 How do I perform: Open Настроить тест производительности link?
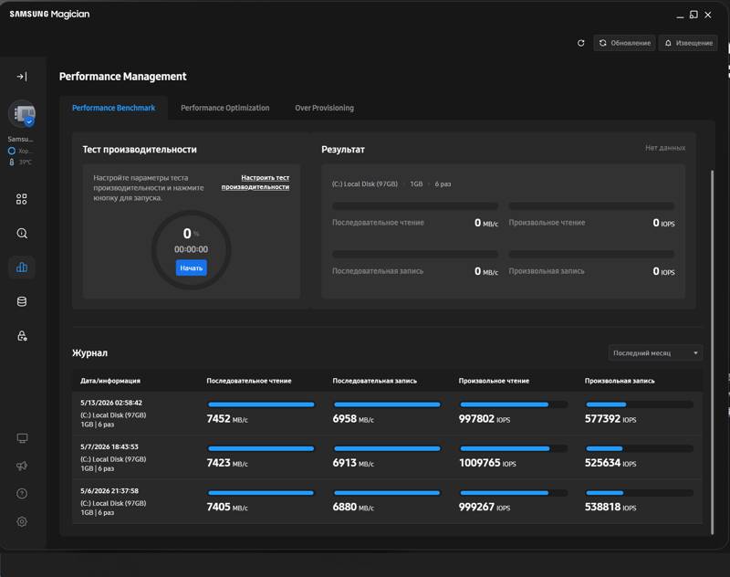[x=255, y=182]
